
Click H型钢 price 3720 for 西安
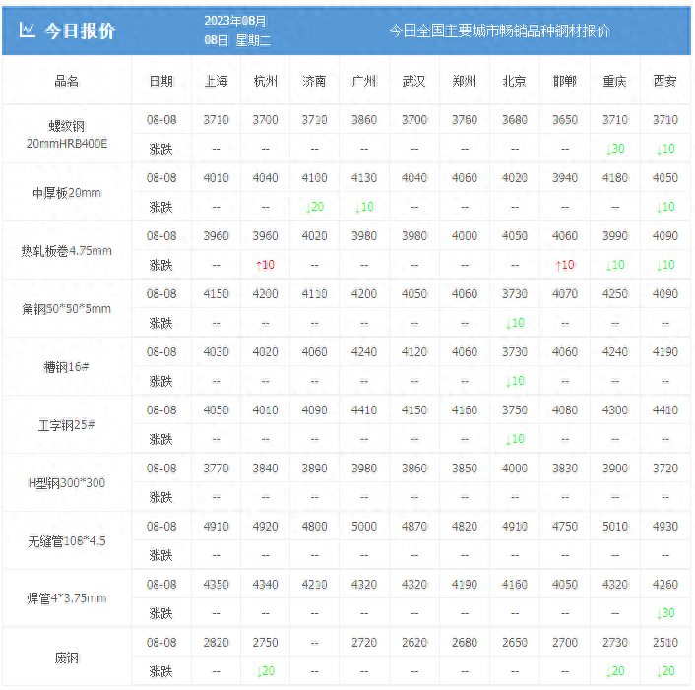pyautogui.click(x=665, y=468)
